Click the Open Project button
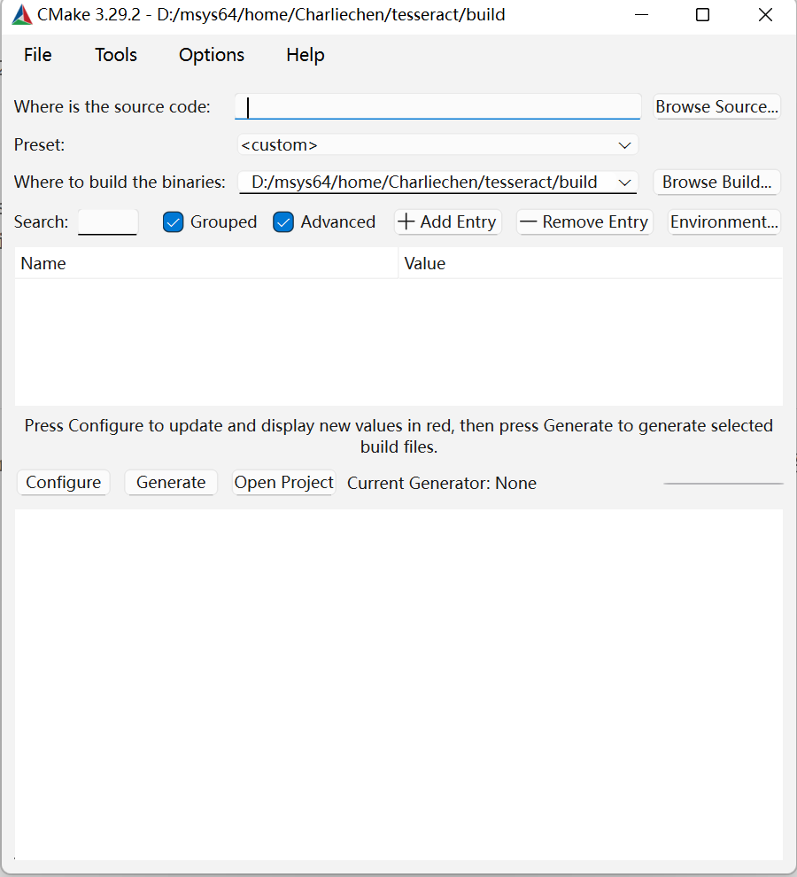797x877 pixels. pyautogui.click(x=284, y=483)
